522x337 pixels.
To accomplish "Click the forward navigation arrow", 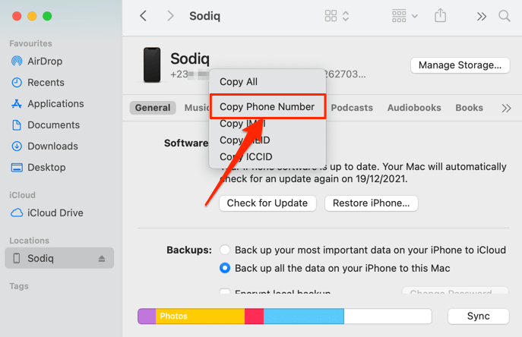I will coord(170,16).
